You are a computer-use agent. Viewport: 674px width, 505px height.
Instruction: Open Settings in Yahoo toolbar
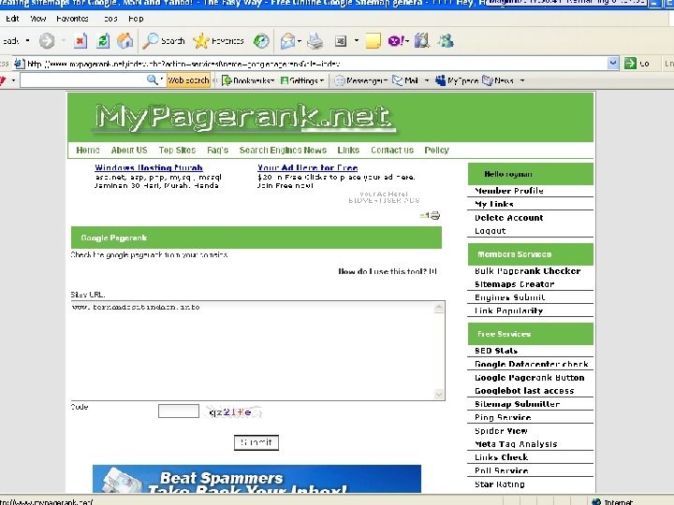(301, 80)
